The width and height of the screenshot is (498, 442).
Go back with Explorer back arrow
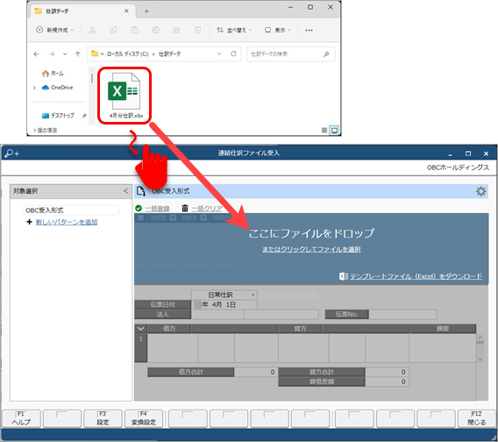(36, 54)
